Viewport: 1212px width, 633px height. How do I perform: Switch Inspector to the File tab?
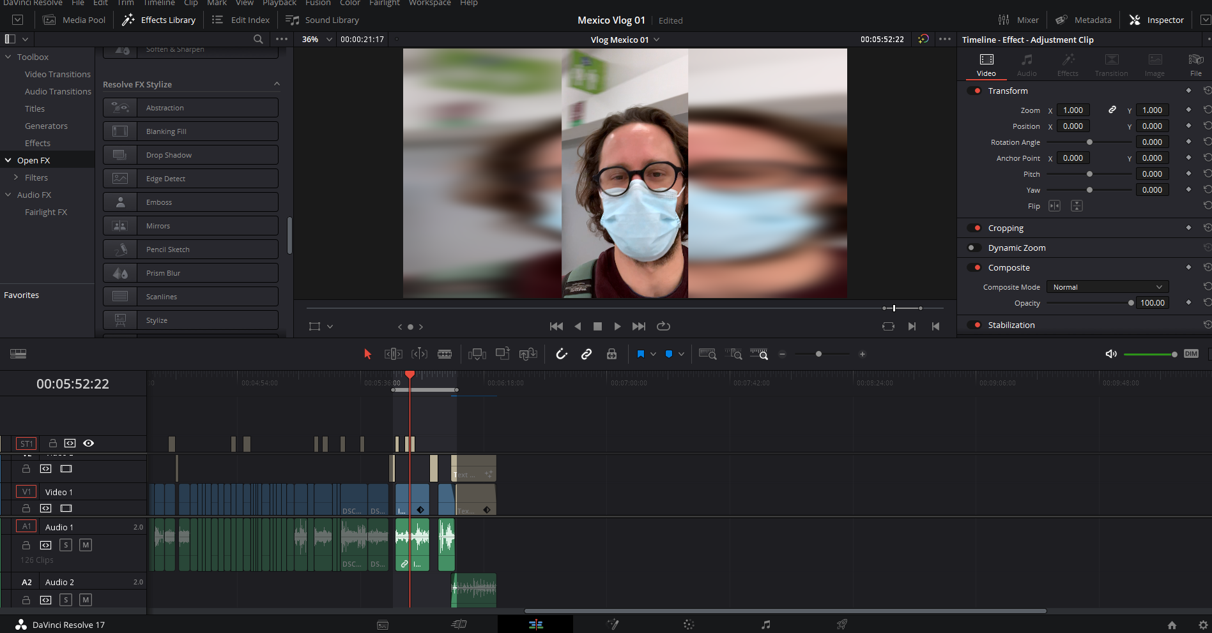[1196, 65]
